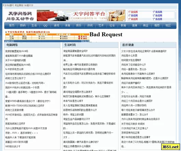Open question 月经来了应该注意什么?
Viewport: 181px width, 151px height.
pos(134,65)
